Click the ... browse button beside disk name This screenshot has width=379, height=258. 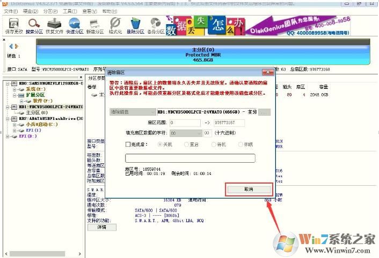coord(264,112)
